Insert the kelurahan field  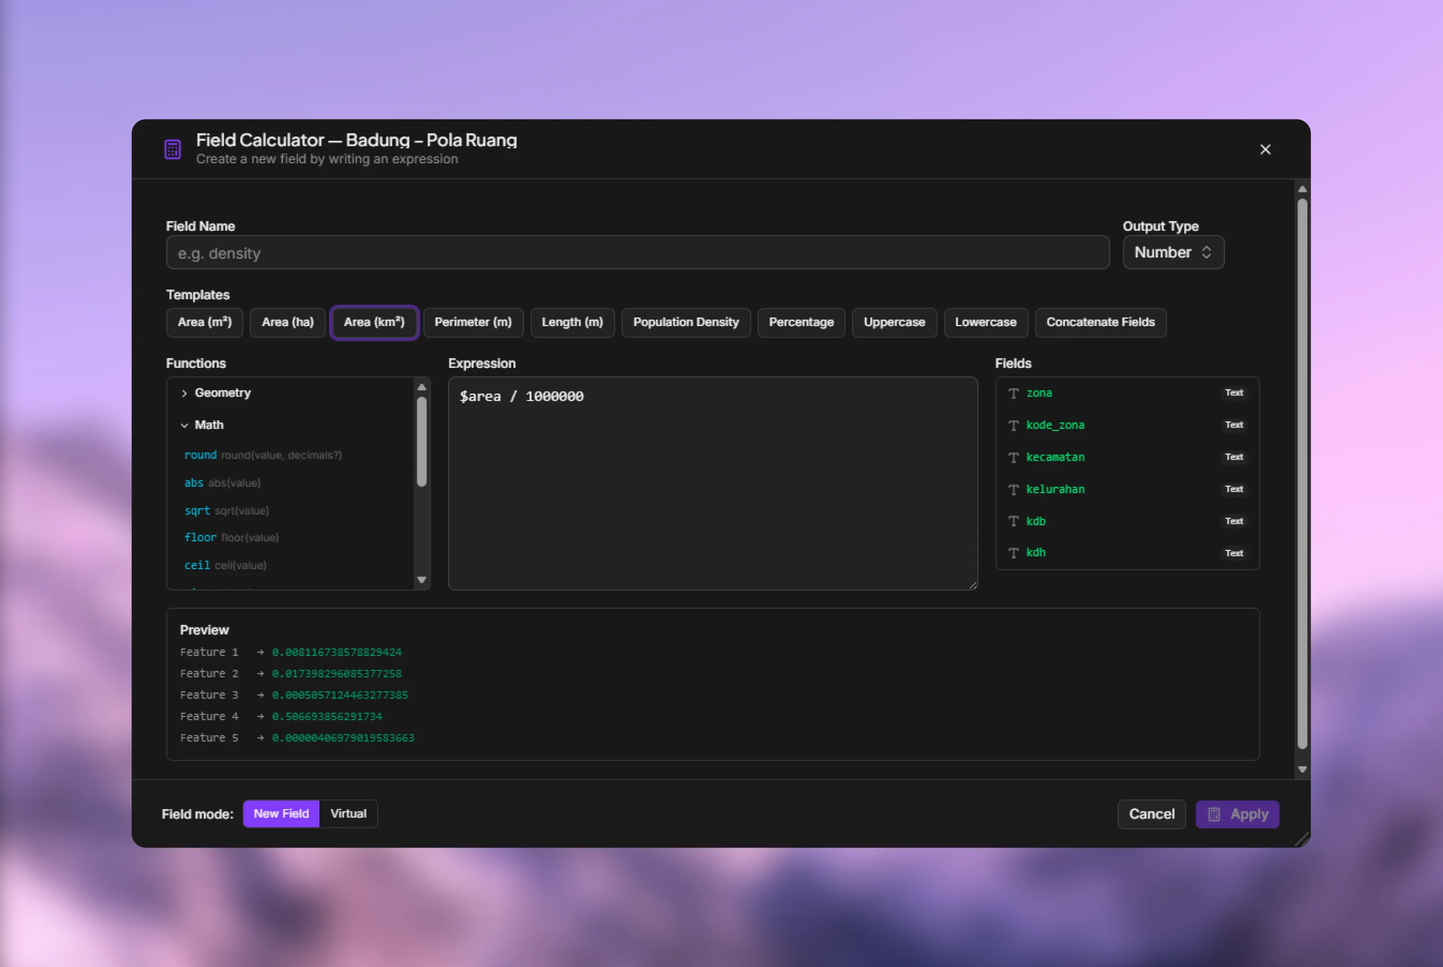point(1127,490)
